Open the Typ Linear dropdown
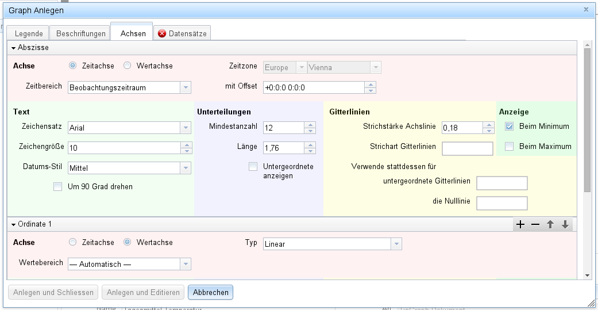 click(396, 244)
